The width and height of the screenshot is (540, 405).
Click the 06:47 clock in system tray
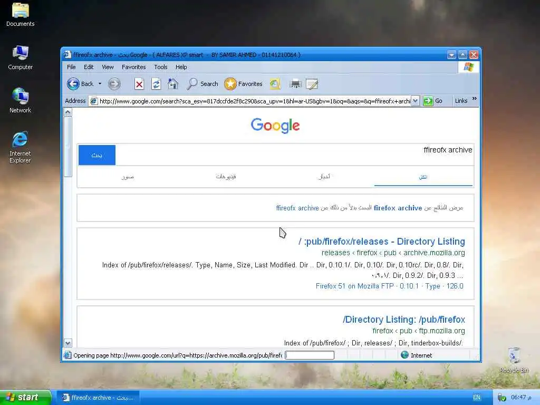coord(520,398)
